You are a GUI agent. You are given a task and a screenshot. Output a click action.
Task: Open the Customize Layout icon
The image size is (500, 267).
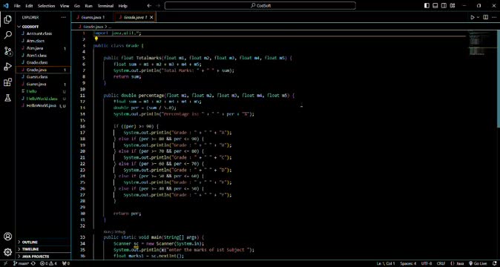(x=453, y=6)
